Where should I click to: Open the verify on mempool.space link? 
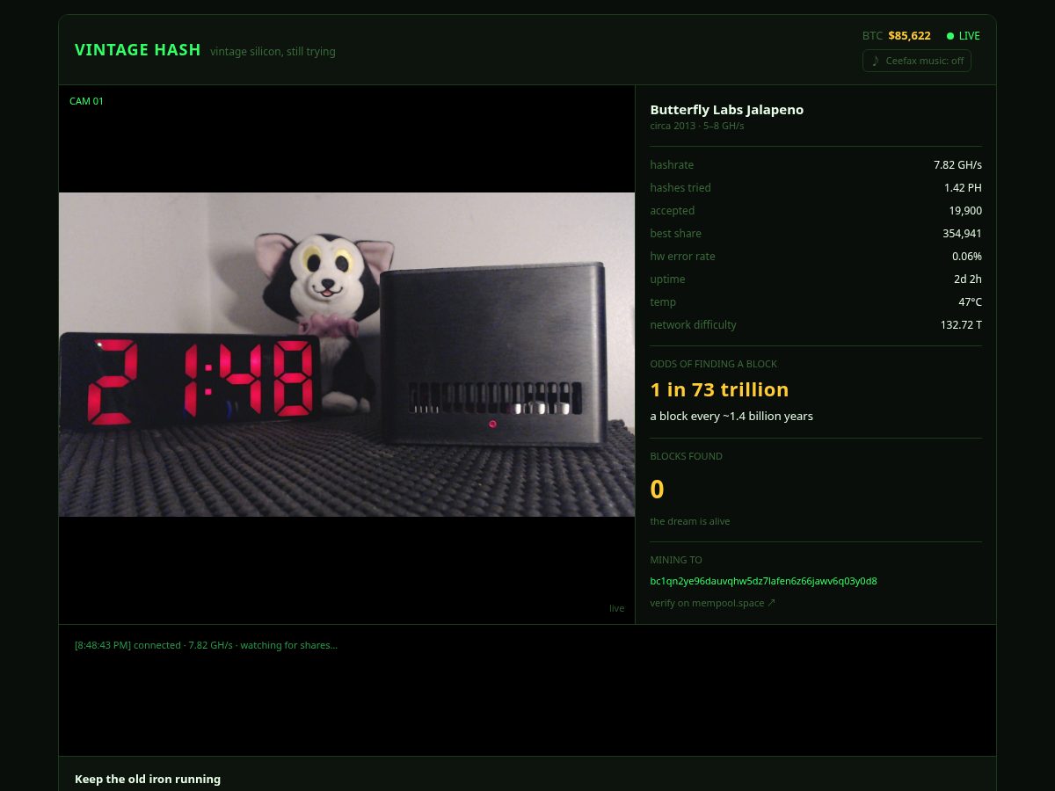coord(713,603)
